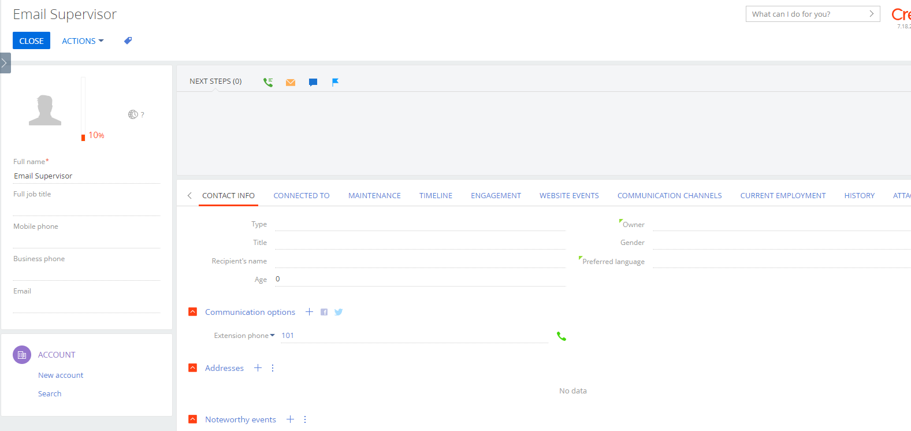Click the Gender dropdown field

point(782,242)
